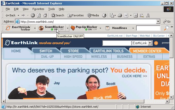Click the Pop-Up Blocker fist icon
Image resolution: width=175 pixels, height=110 pixels.
coord(73,28)
